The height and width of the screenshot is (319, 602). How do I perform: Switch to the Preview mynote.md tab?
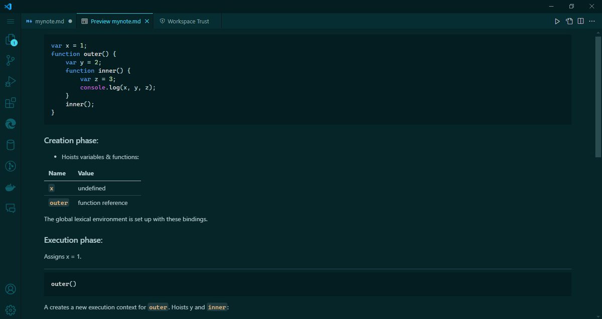point(115,22)
